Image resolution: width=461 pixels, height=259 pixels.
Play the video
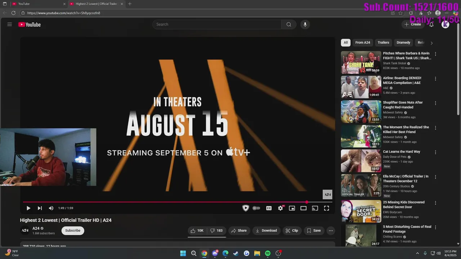pos(28,208)
